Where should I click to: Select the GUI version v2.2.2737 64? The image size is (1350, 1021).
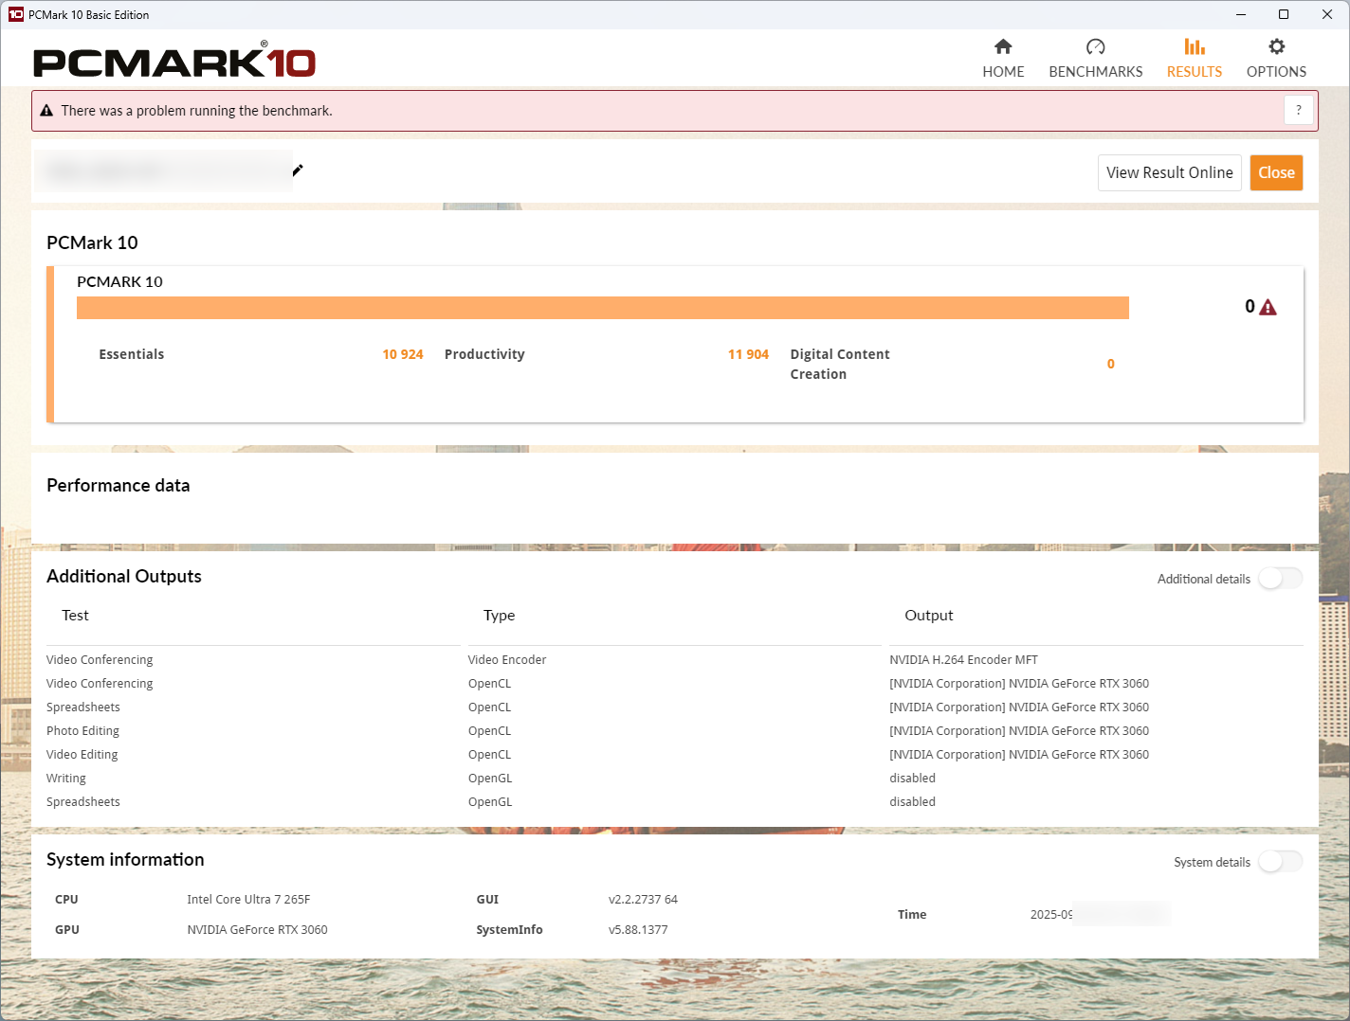pyautogui.click(x=643, y=900)
